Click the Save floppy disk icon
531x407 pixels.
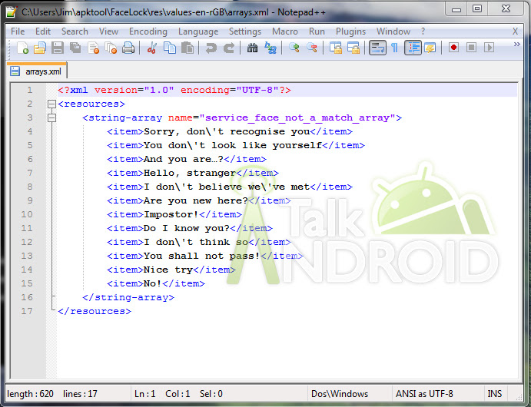tap(58, 48)
